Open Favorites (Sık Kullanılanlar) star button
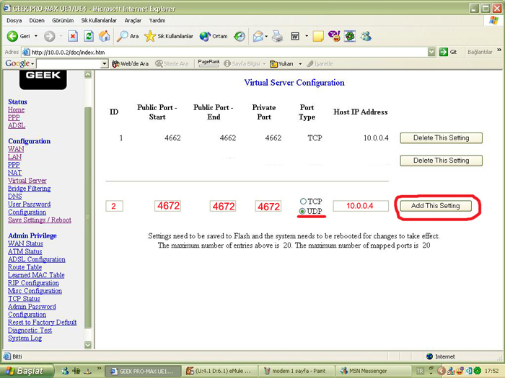Image resolution: width=505 pixels, height=378 pixels. [169, 36]
